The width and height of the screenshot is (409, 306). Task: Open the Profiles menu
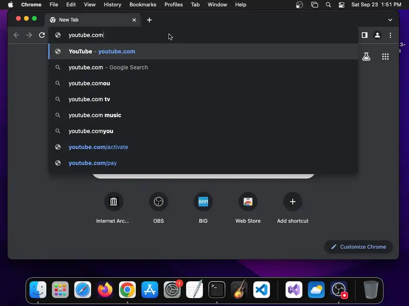(173, 5)
